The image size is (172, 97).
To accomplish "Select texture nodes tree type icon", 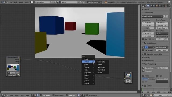I will coord(35,95).
